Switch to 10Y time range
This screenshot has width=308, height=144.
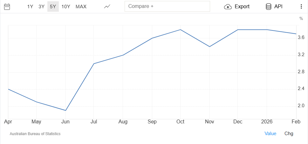click(x=66, y=6)
